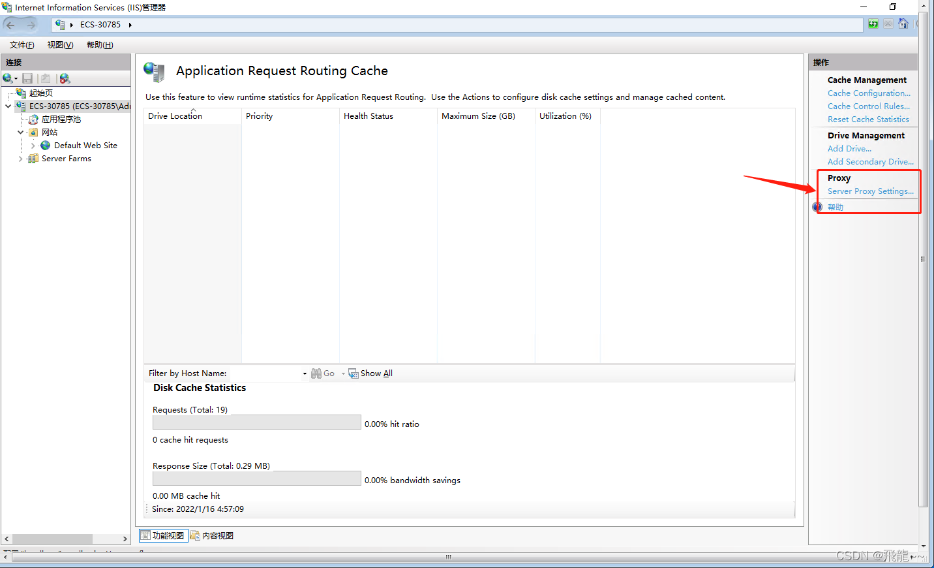This screenshot has height=568, width=934.
Task: Click the up-level folder icon in connections
Action: point(46,78)
